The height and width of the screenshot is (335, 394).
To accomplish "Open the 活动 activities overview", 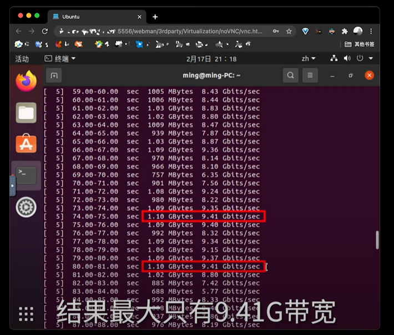I will click(22, 59).
